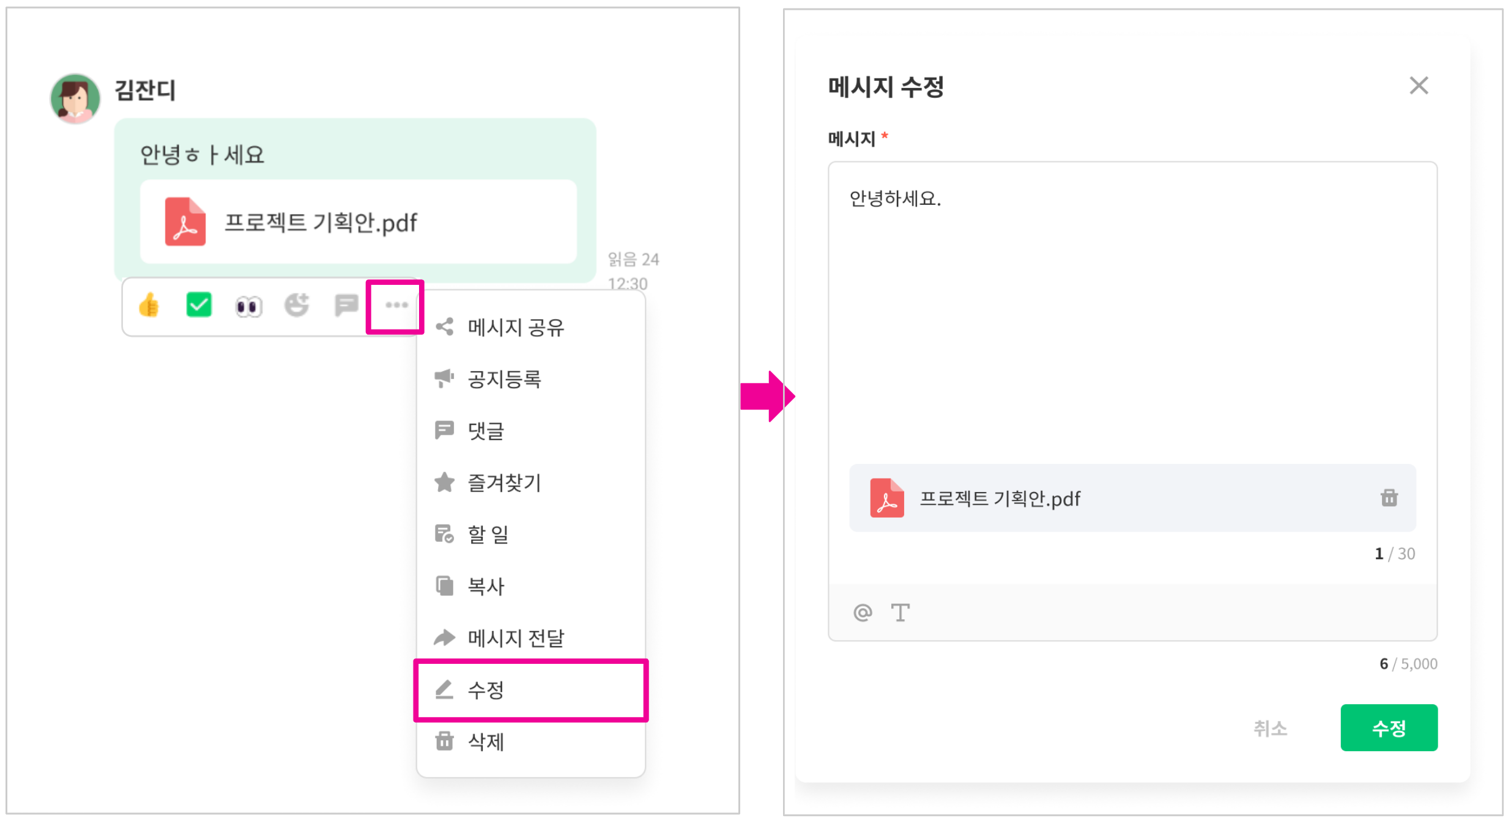1511x824 pixels.
Task: Select 메시지 공유 from the context menu
Action: 515,328
